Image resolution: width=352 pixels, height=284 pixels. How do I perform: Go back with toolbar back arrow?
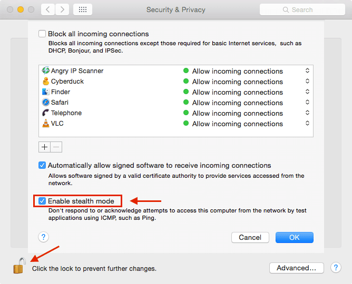pos(48,9)
